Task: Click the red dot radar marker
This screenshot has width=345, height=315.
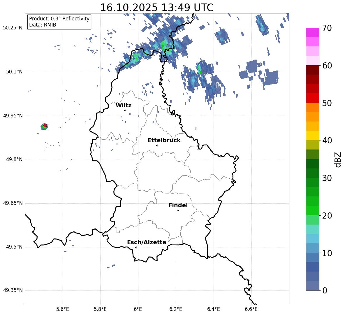Action: point(45,126)
